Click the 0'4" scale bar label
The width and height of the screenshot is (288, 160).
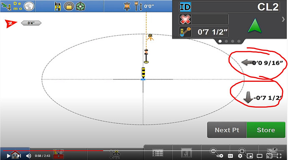pyautogui.click(x=31, y=23)
